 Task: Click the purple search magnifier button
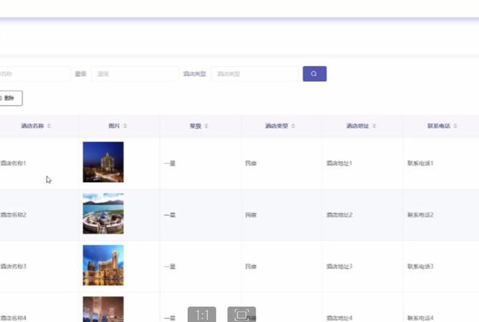(314, 74)
